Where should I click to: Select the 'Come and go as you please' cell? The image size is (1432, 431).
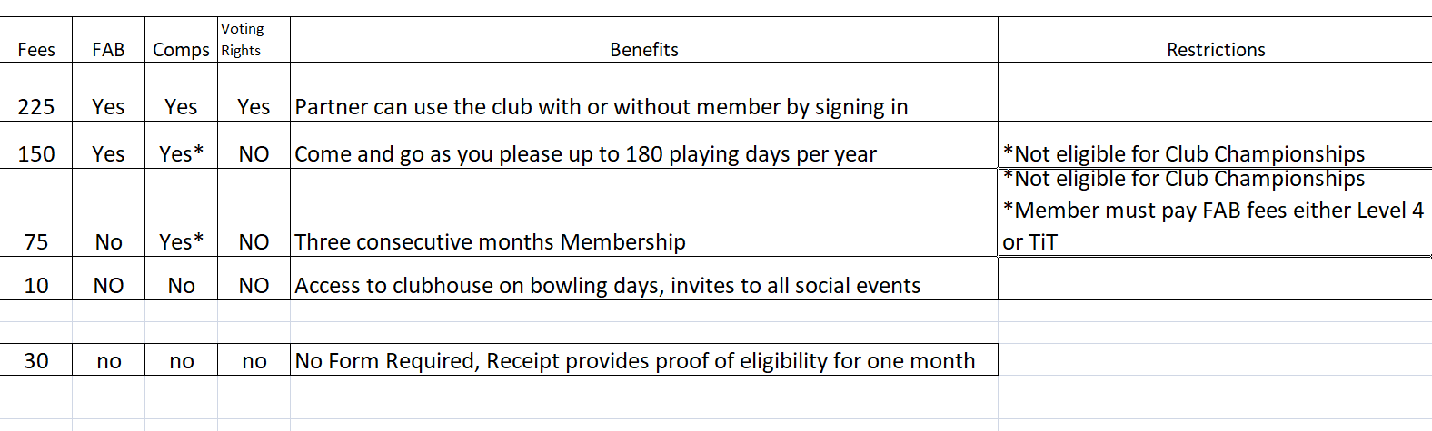click(585, 153)
